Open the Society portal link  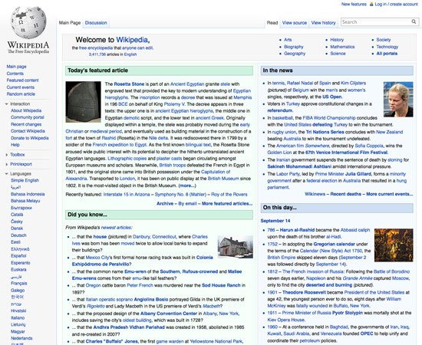click(x=384, y=40)
